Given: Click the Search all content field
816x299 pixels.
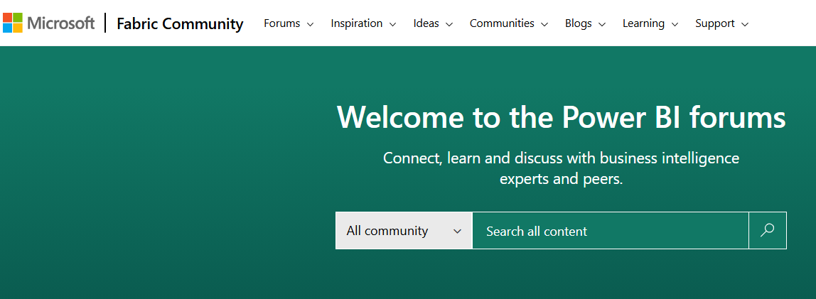Looking at the screenshot, I should pyautogui.click(x=611, y=230).
